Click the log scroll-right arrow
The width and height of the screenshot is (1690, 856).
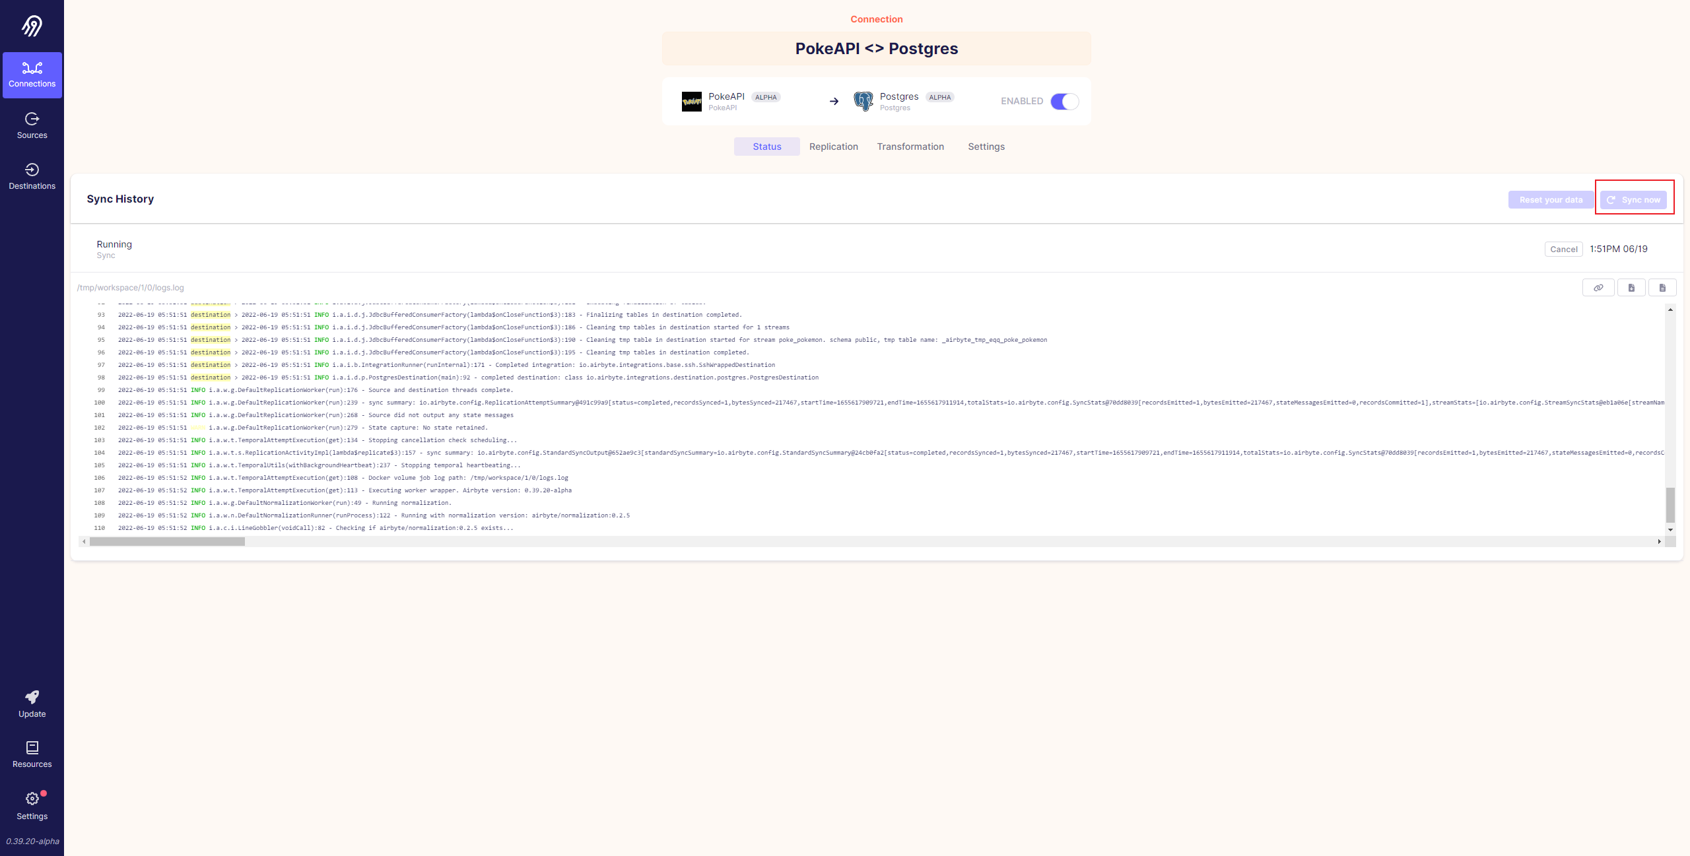coord(1659,542)
